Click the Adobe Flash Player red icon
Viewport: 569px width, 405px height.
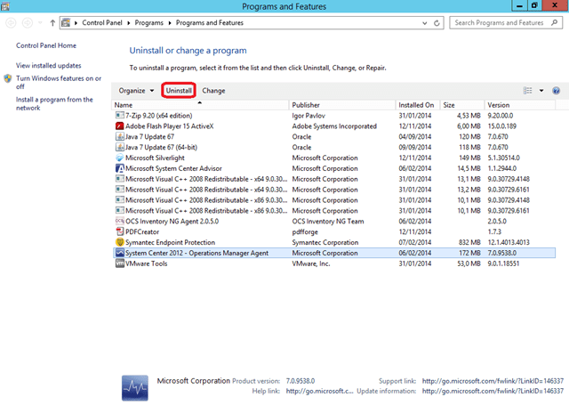(x=119, y=126)
